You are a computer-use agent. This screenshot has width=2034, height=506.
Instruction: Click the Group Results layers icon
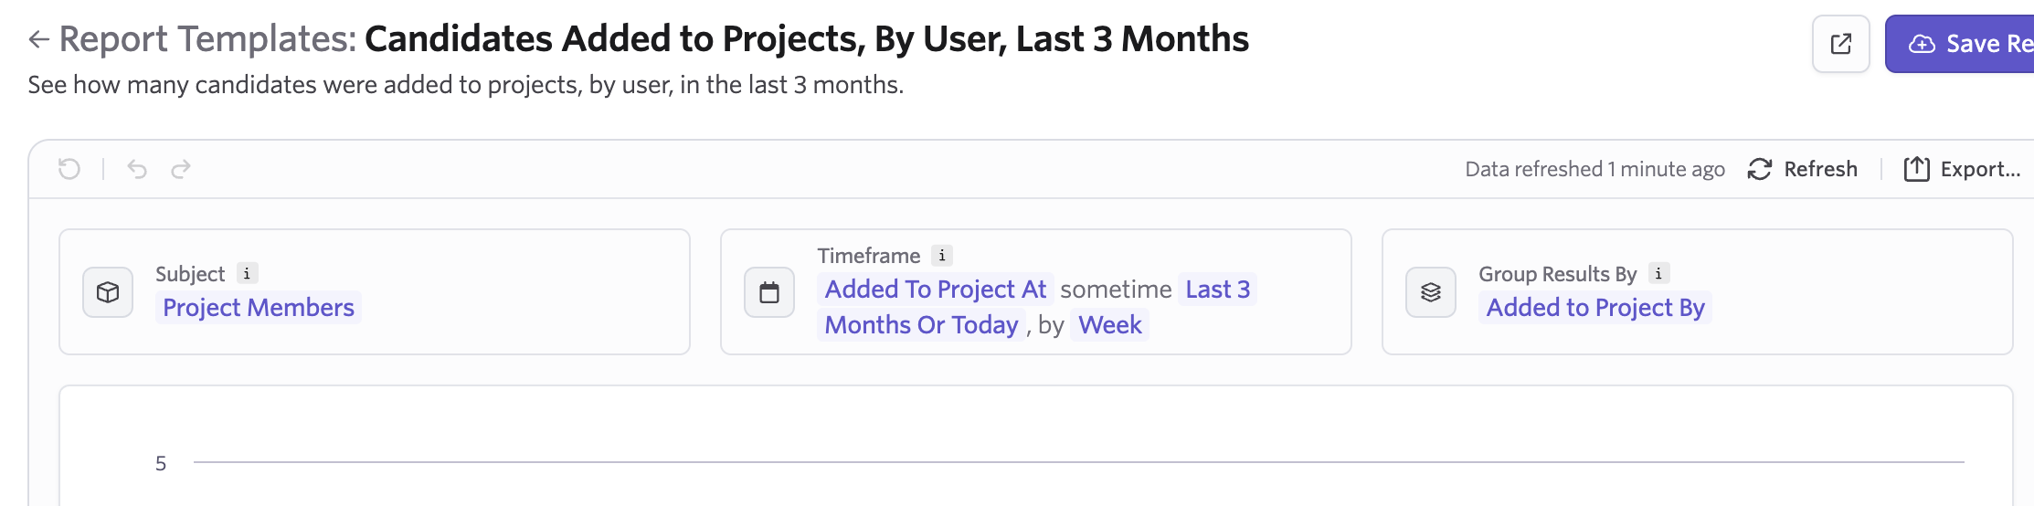(x=1431, y=292)
